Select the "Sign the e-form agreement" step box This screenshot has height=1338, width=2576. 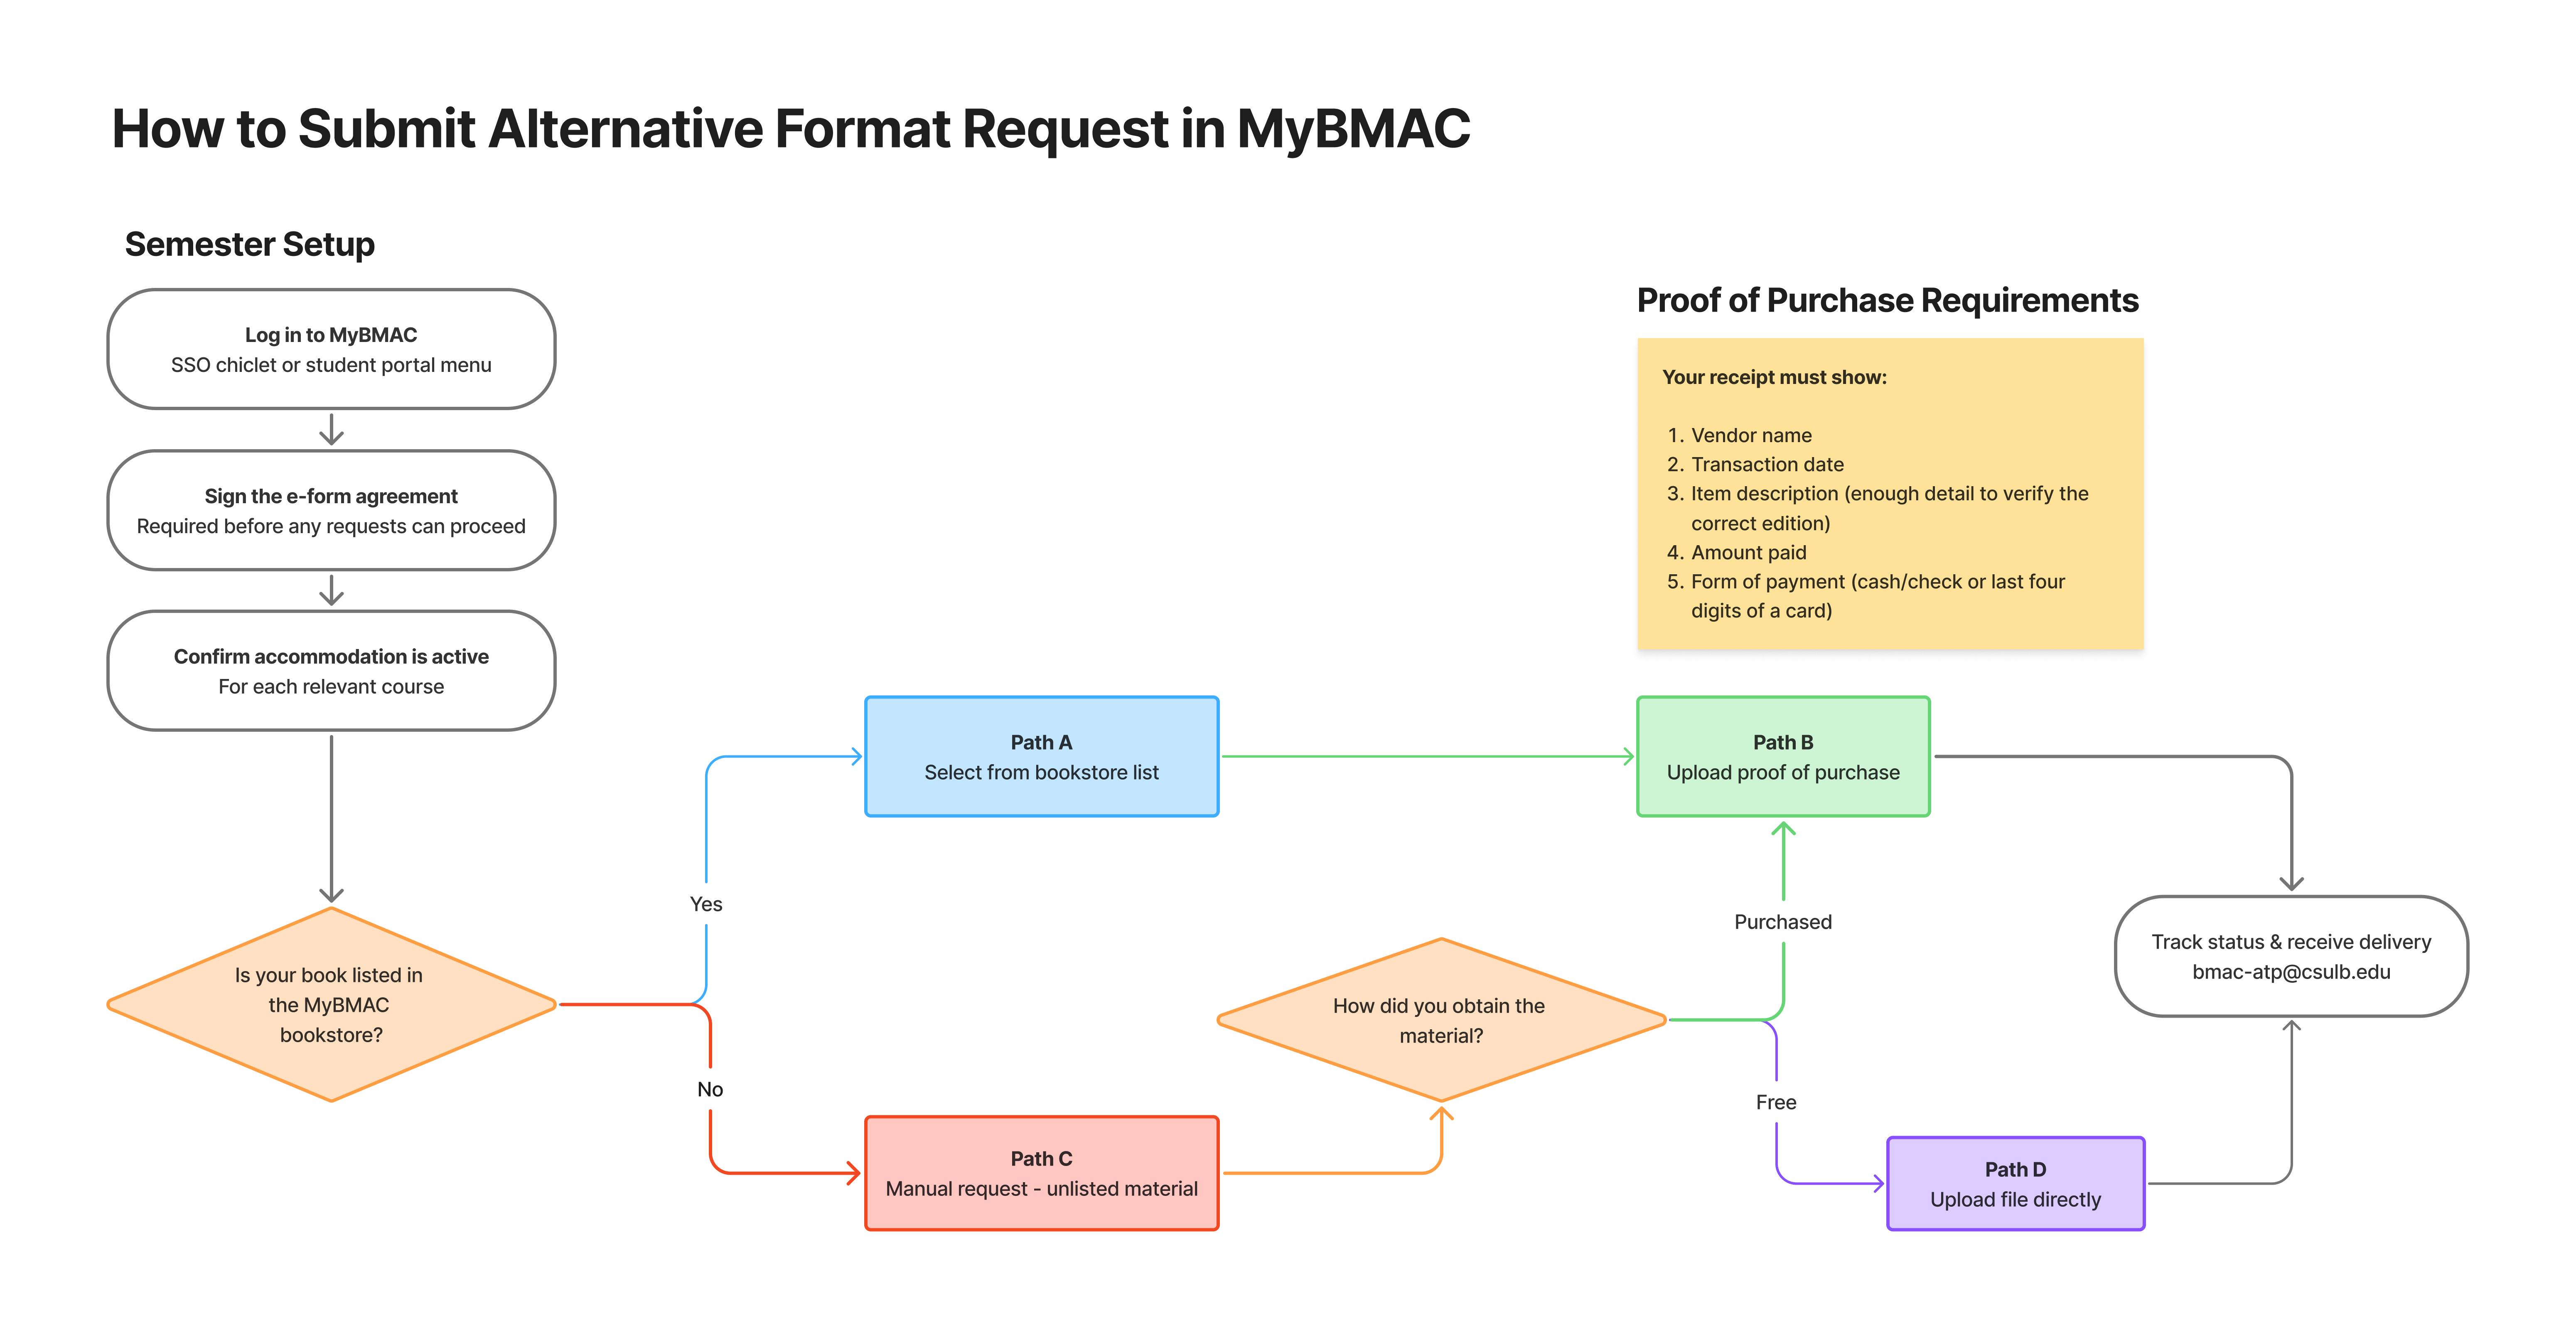331,510
